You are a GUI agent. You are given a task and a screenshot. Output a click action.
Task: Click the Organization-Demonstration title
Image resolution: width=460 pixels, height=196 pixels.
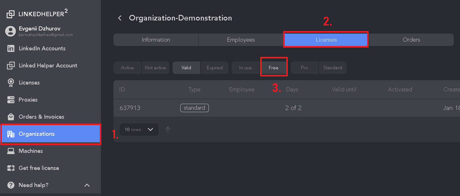coord(181,18)
